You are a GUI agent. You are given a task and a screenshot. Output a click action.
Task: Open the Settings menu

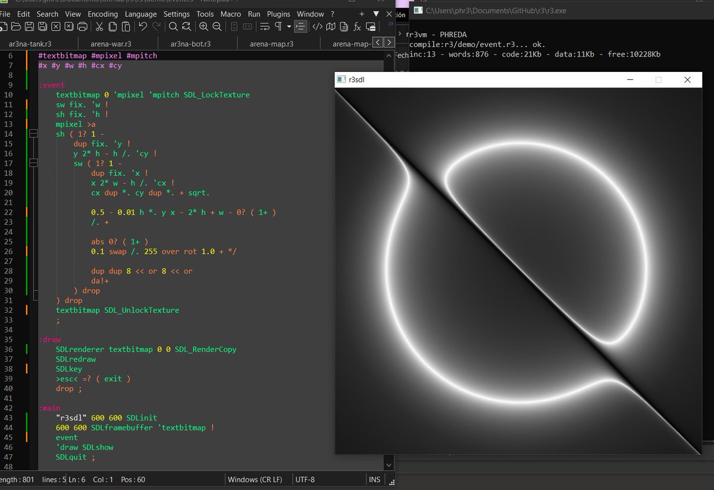point(177,14)
